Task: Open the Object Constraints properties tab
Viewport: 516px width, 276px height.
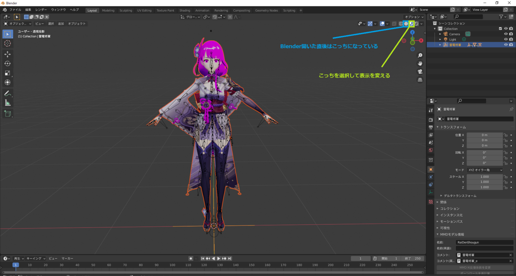Action: (x=431, y=185)
